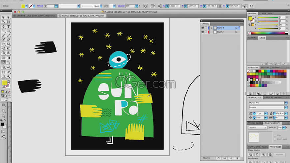
Task: Enable the Clip checkbox in Transparency
Action: 275,135
